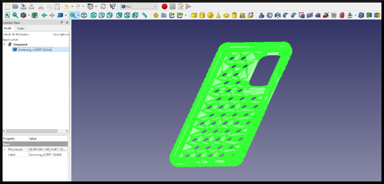Click the Measure distance ruler icon
The width and height of the screenshot is (384, 184).
point(145,15)
